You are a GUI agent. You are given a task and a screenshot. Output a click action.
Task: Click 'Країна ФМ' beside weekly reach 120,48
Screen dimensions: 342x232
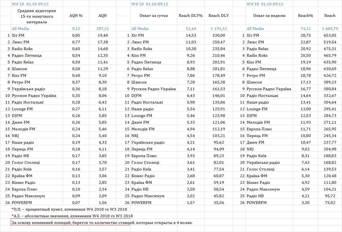[x=257, y=176]
